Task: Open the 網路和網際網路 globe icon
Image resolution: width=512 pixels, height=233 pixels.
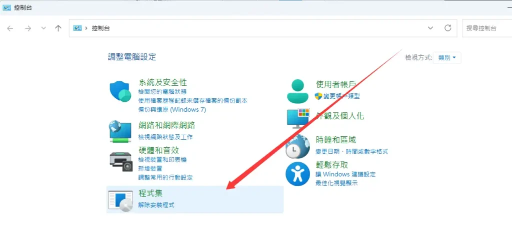Action: tap(120, 131)
